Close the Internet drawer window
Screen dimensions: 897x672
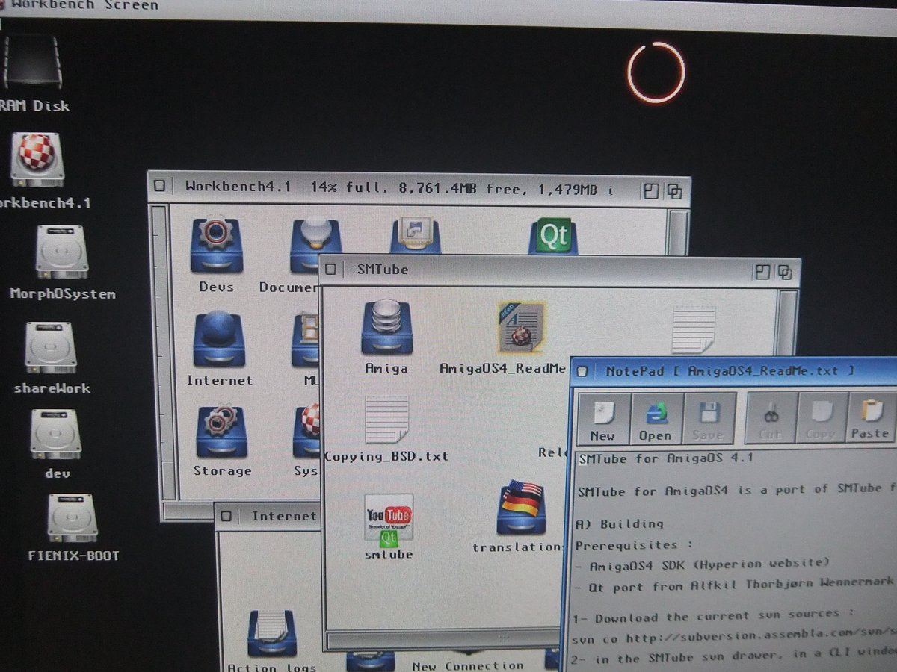226,516
